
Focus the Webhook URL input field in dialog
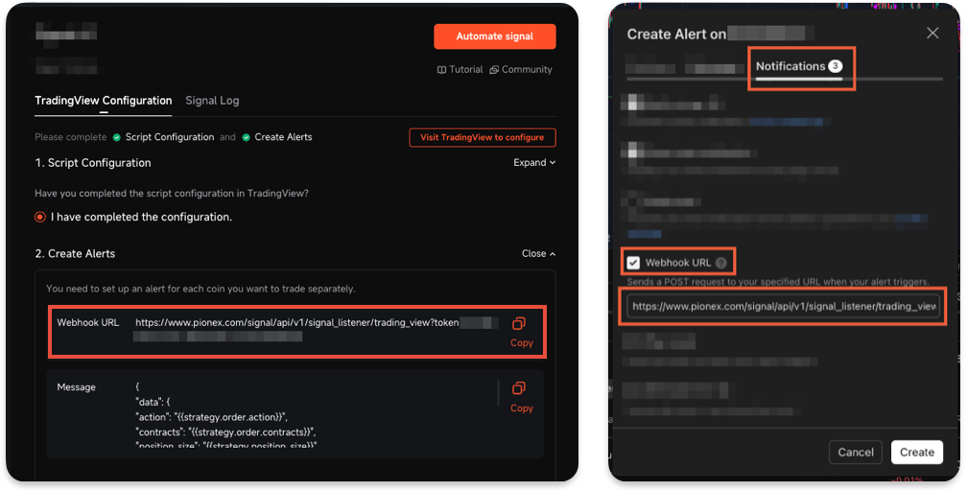pyautogui.click(x=783, y=307)
